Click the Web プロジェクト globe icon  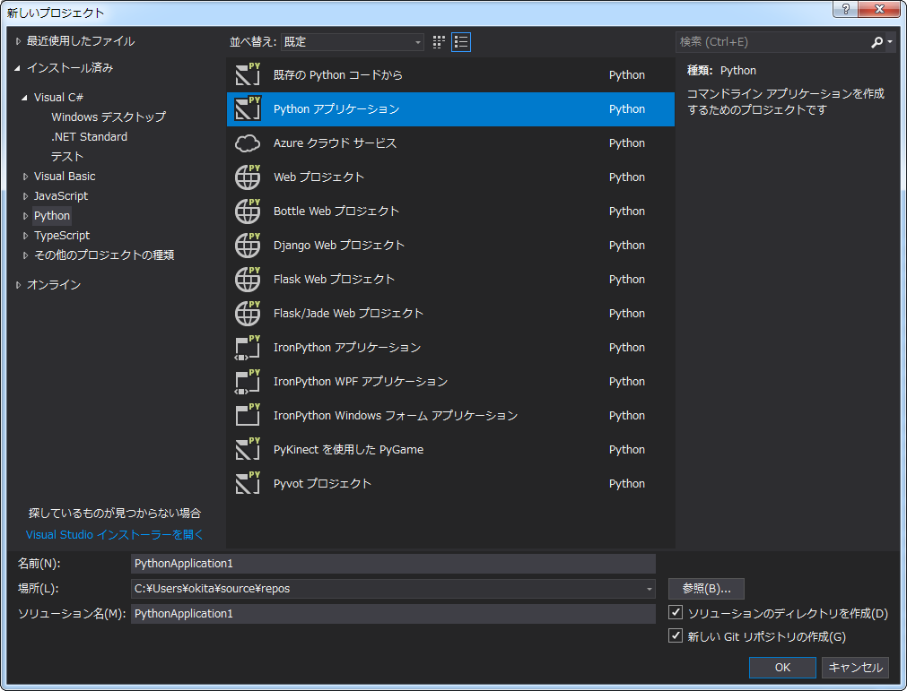pos(248,177)
